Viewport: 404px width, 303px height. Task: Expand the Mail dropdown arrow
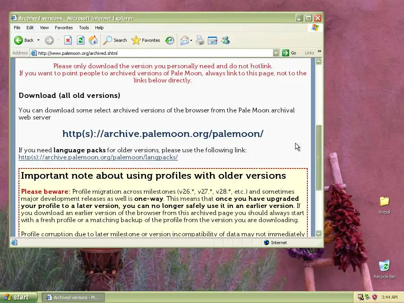191,40
